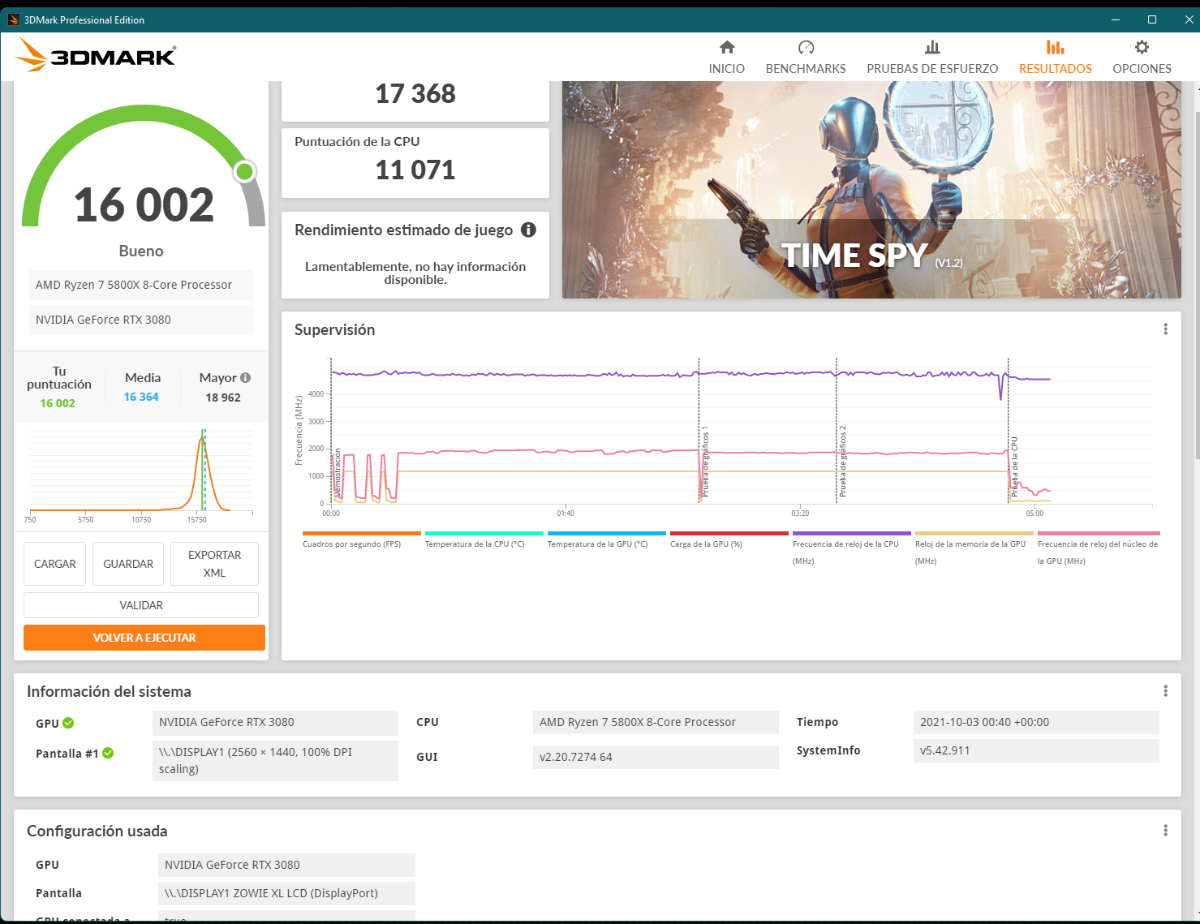Toggle Carga de la GPU (%) legend

point(729,541)
